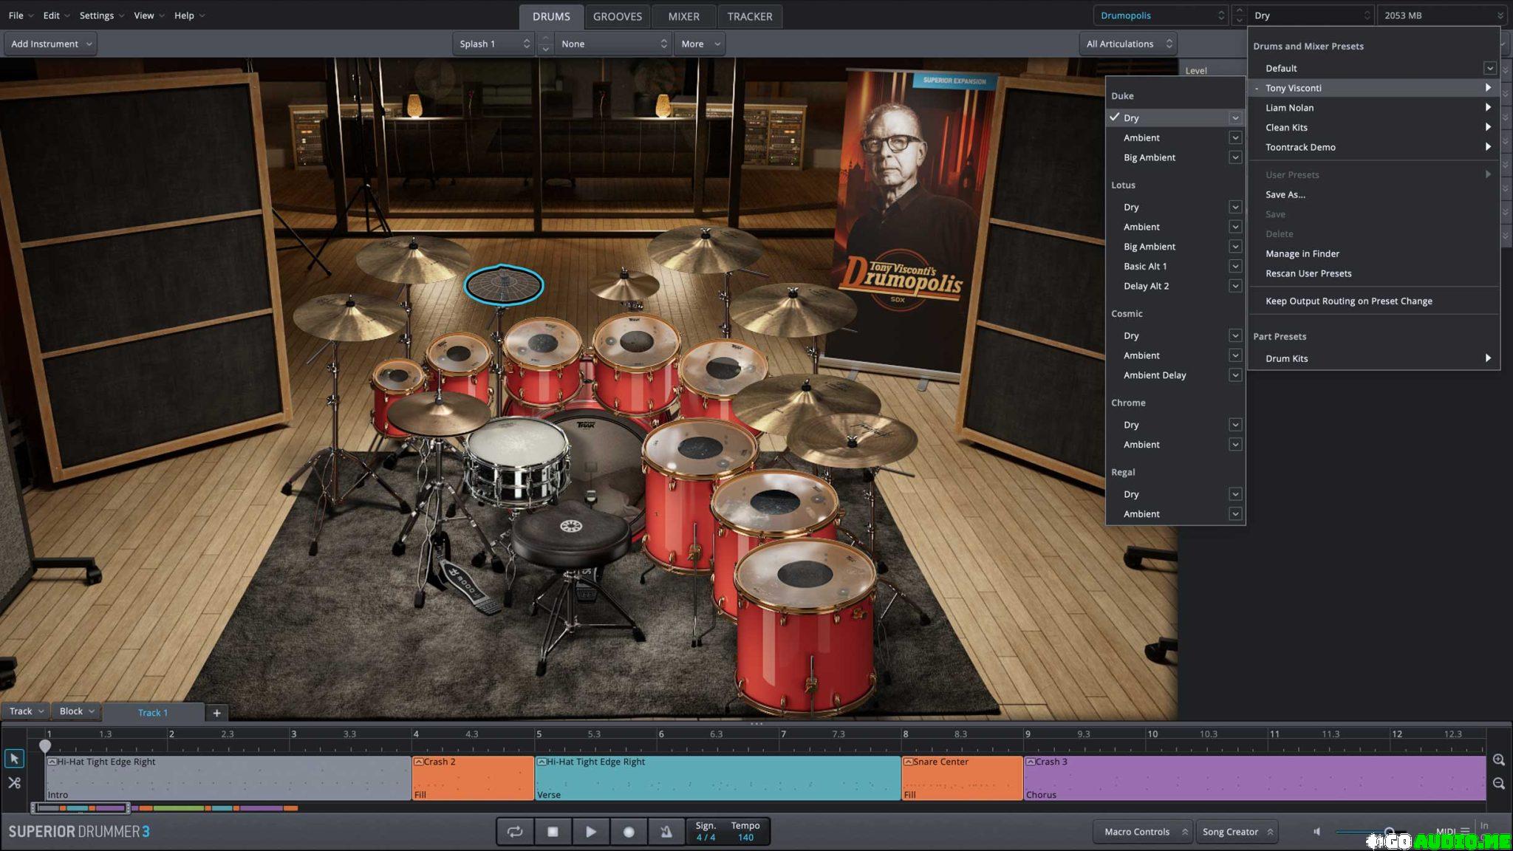Switch to the MIXER tab
The image size is (1513, 851).
(x=683, y=16)
